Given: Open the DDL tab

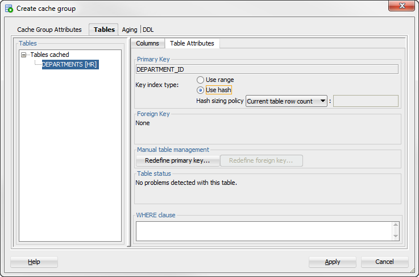Looking at the screenshot, I should [148, 30].
